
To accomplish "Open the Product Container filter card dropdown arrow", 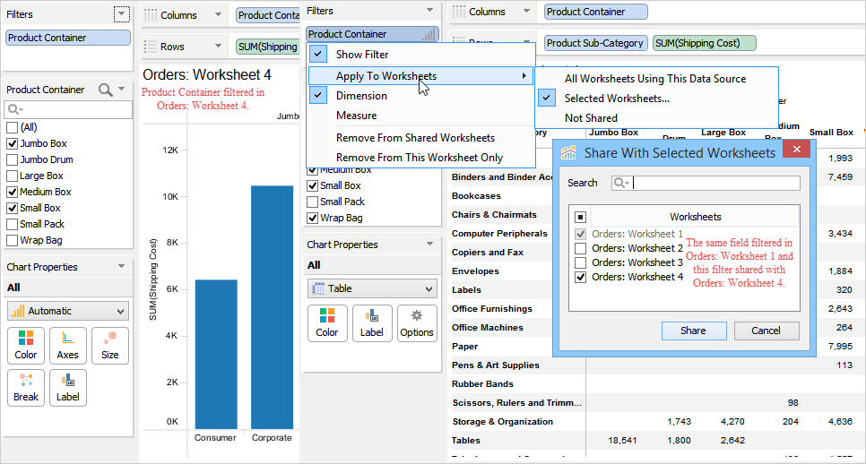I will click(122, 89).
